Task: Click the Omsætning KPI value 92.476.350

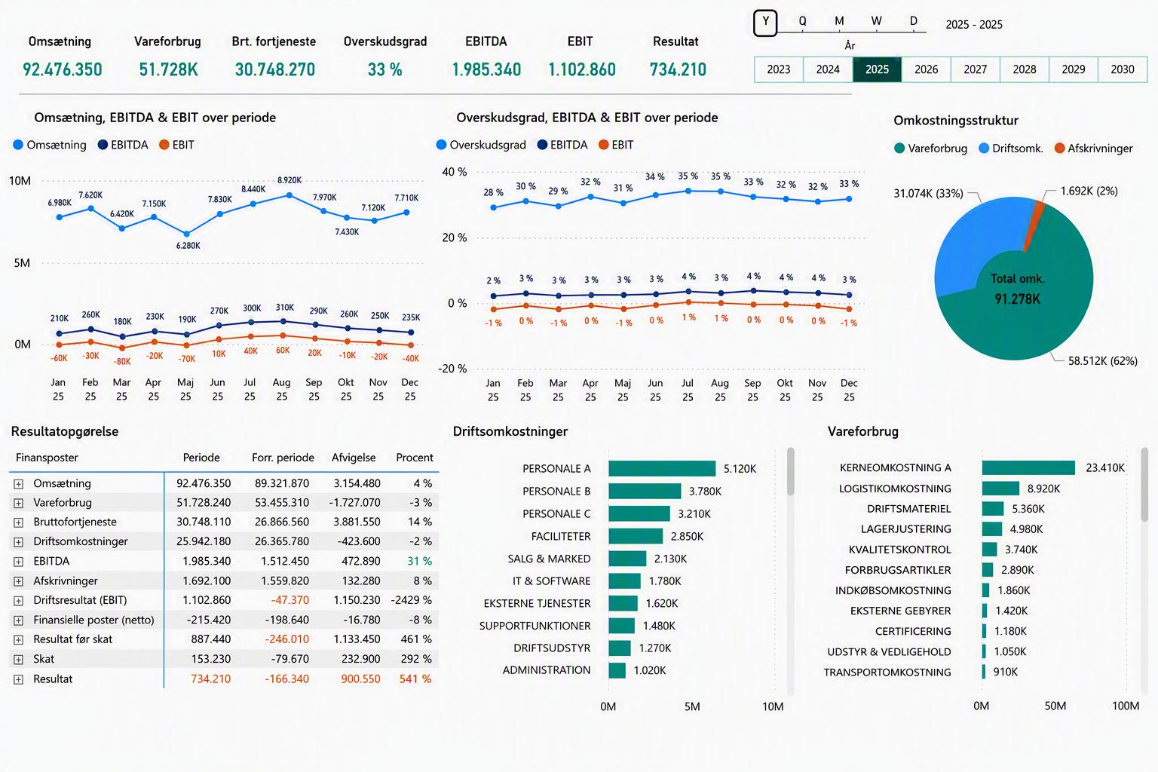Action: [63, 70]
